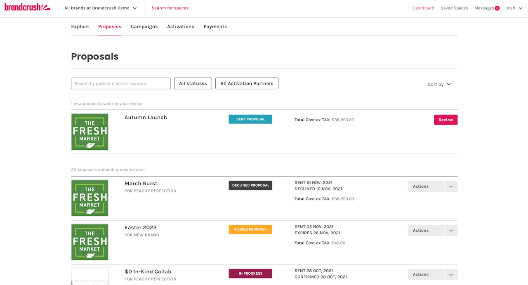Screen dimensions: 528x285
Task: Open the Easter 2022 Fresh Market thumbnail
Action: click(90, 242)
